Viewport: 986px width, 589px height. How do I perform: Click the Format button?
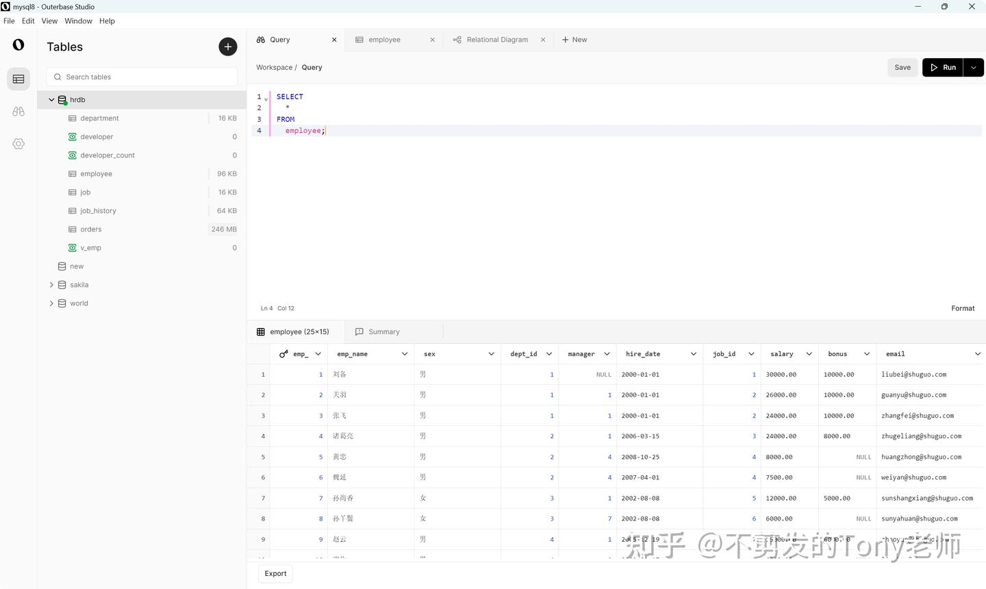pos(963,308)
